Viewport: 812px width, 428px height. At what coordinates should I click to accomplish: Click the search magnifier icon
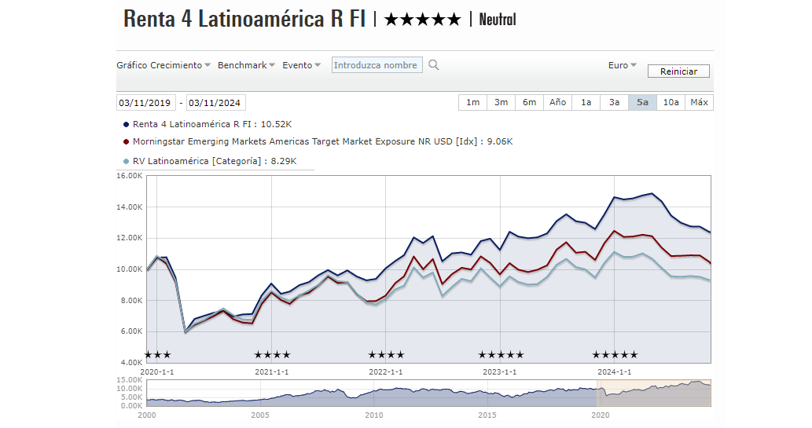pos(433,65)
